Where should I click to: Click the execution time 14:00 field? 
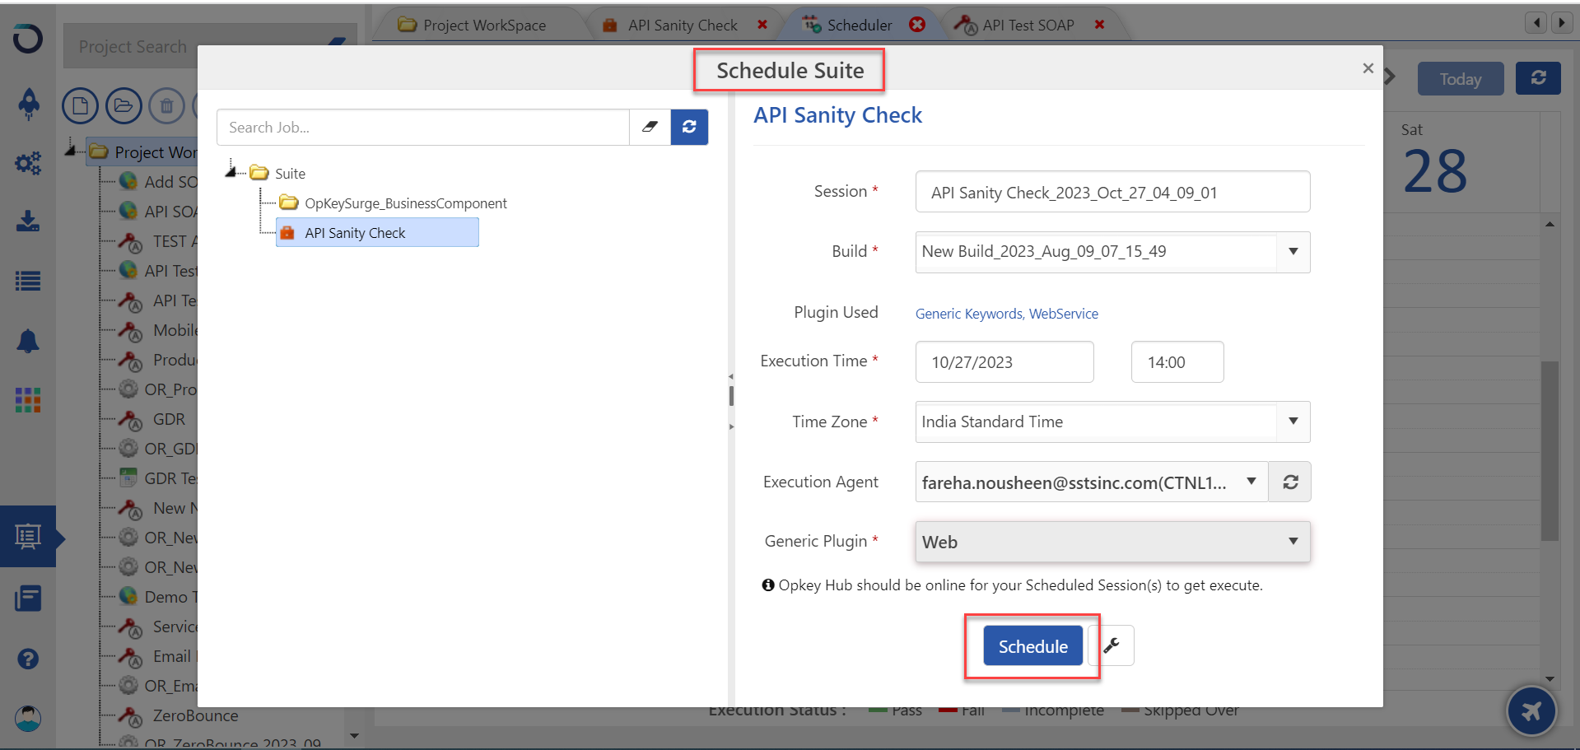point(1177,362)
